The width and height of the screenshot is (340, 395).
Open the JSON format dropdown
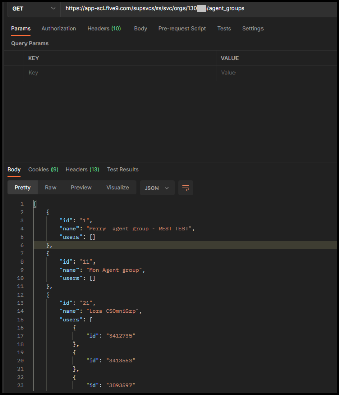point(158,188)
